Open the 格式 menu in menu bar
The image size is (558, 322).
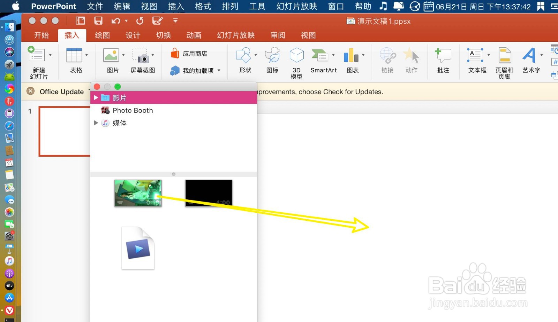[x=203, y=6]
